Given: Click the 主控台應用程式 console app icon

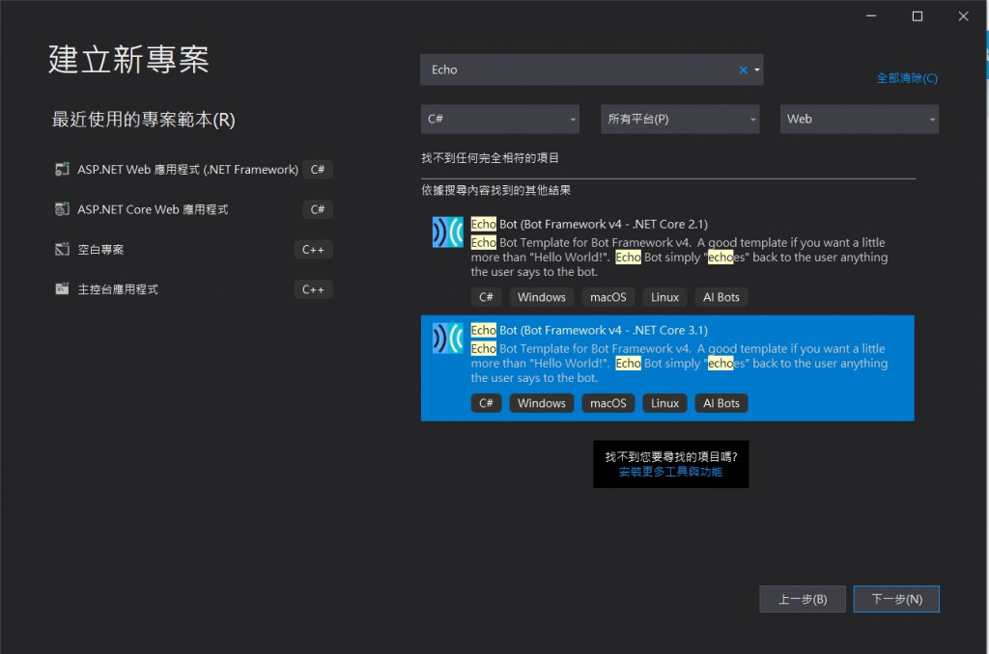Looking at the screenshot, I should pyautogui.click(x=62, y=289).
